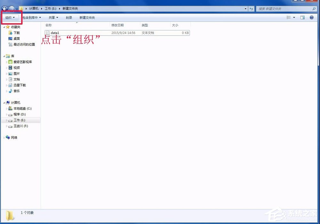Sort files by the 修改日期 column header
Screen dimensions: 320x224
pos(117,25)
